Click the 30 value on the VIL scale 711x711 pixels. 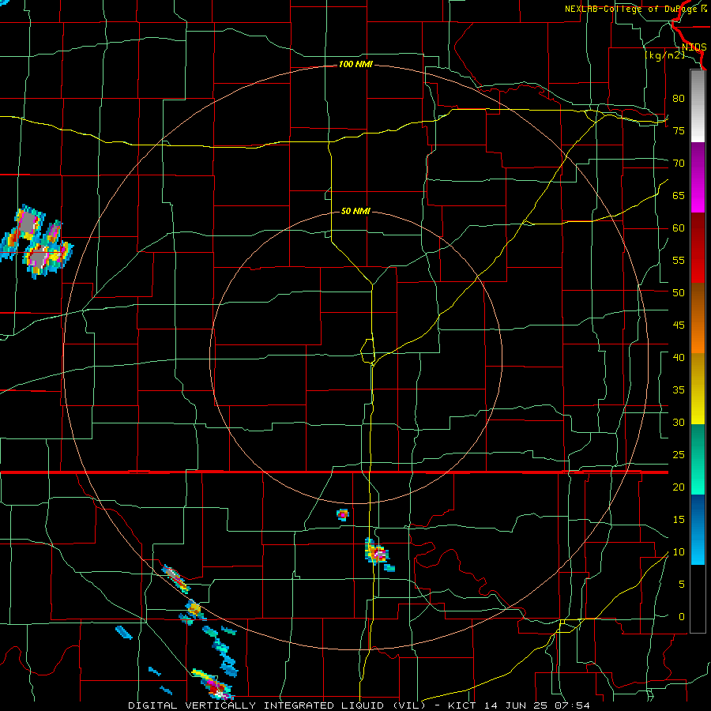point(679,423)
